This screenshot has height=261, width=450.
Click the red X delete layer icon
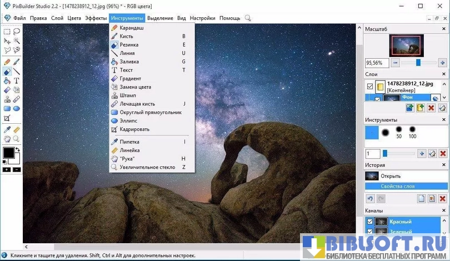(431, 108)
